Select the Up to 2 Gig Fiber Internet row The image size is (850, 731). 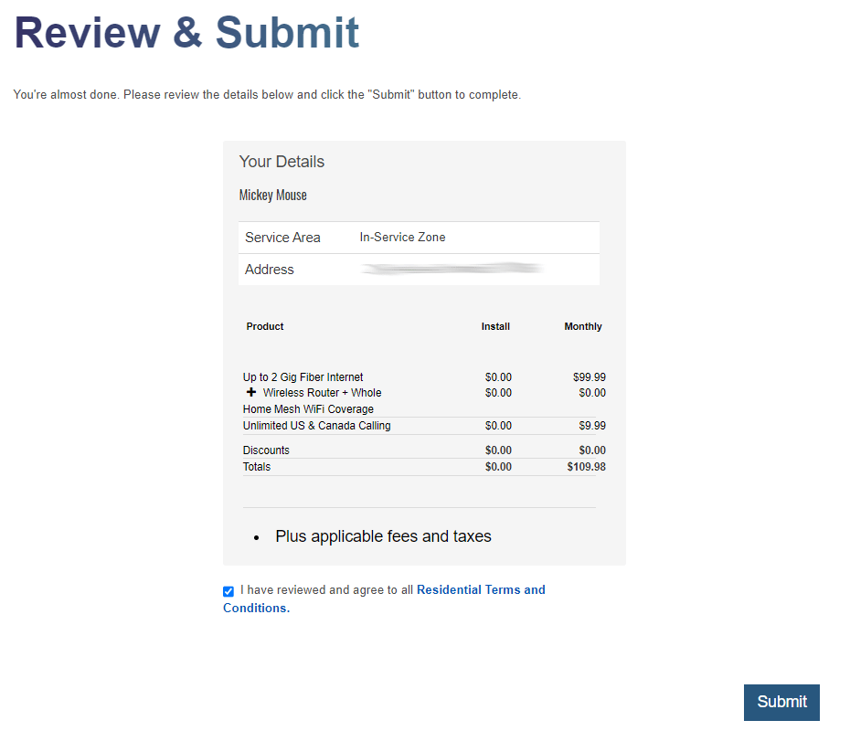[303, 376]
